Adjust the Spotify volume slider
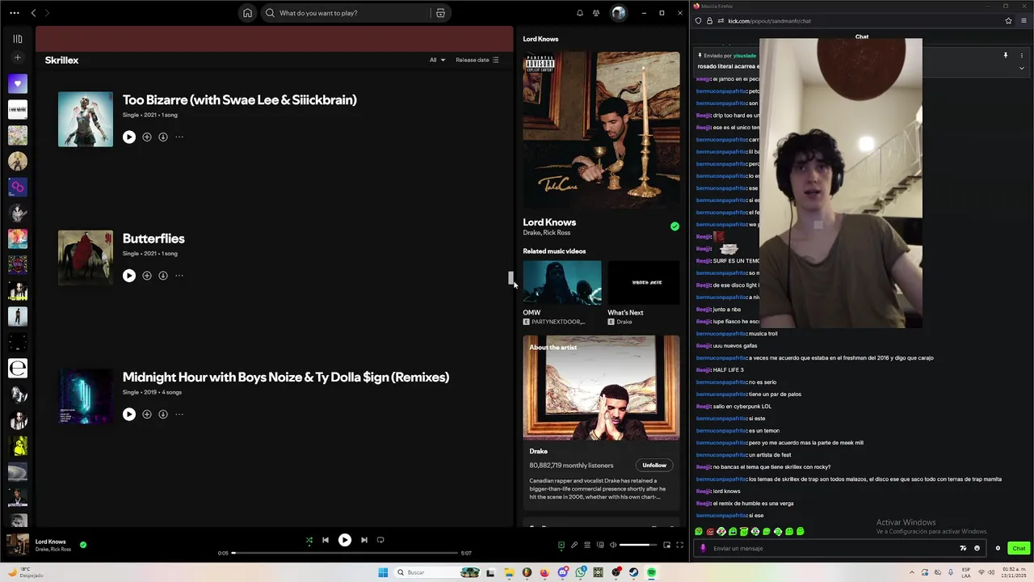Image resolution: width=1034 pixels, height=582 pixels. [x=639, y=545]
